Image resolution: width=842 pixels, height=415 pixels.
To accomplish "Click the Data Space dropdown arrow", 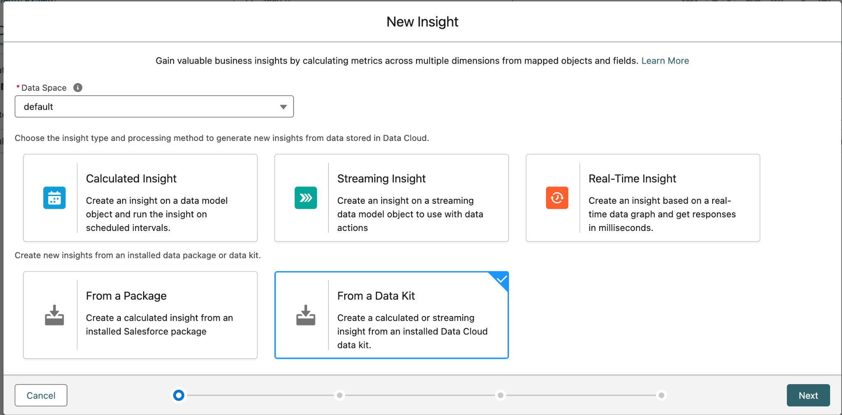I will tap(283, 107).
